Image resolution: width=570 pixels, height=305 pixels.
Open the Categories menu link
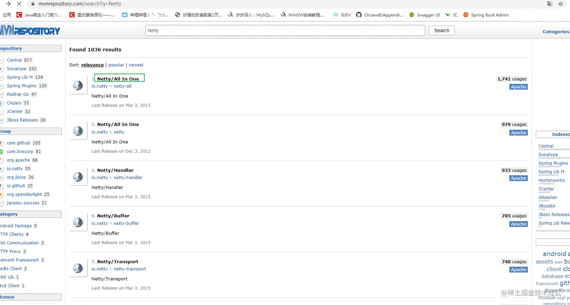coord(556,32)
